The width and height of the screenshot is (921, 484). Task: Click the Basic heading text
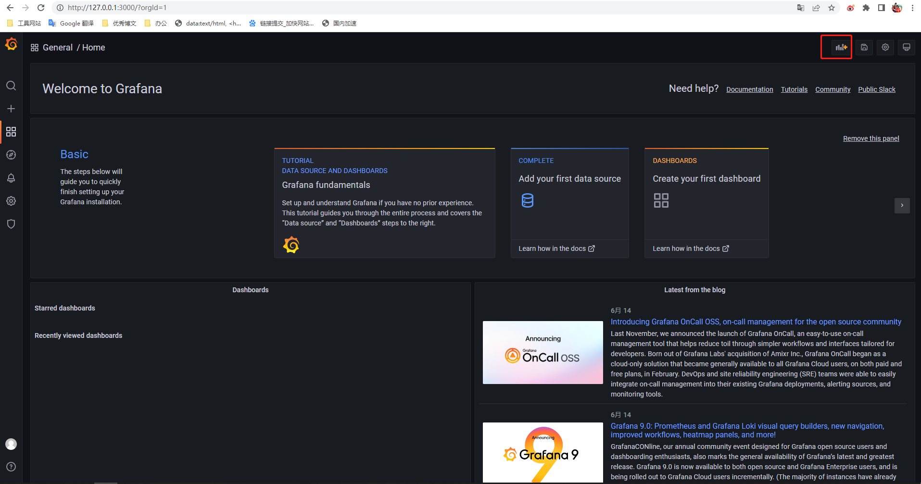(x=74, y=154)
